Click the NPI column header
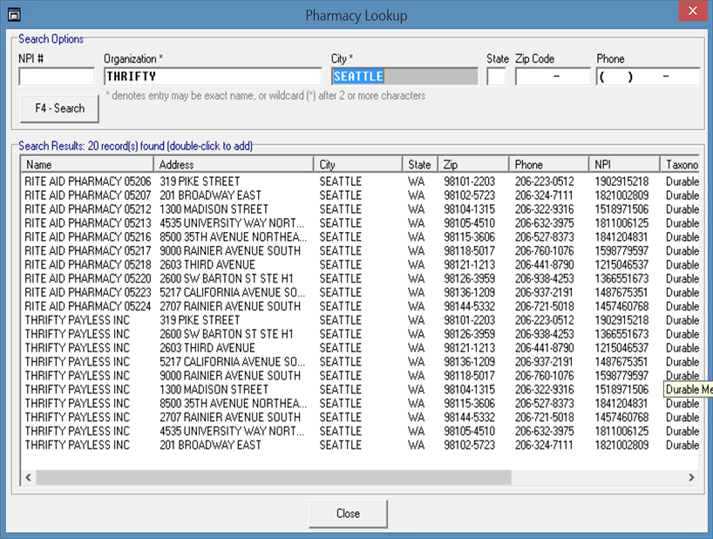This screenshot has height=539, width=713. tap(623, 164)
